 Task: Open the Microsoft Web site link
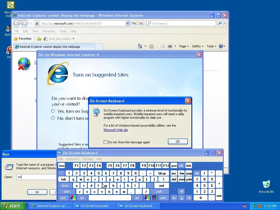[116, 130]
